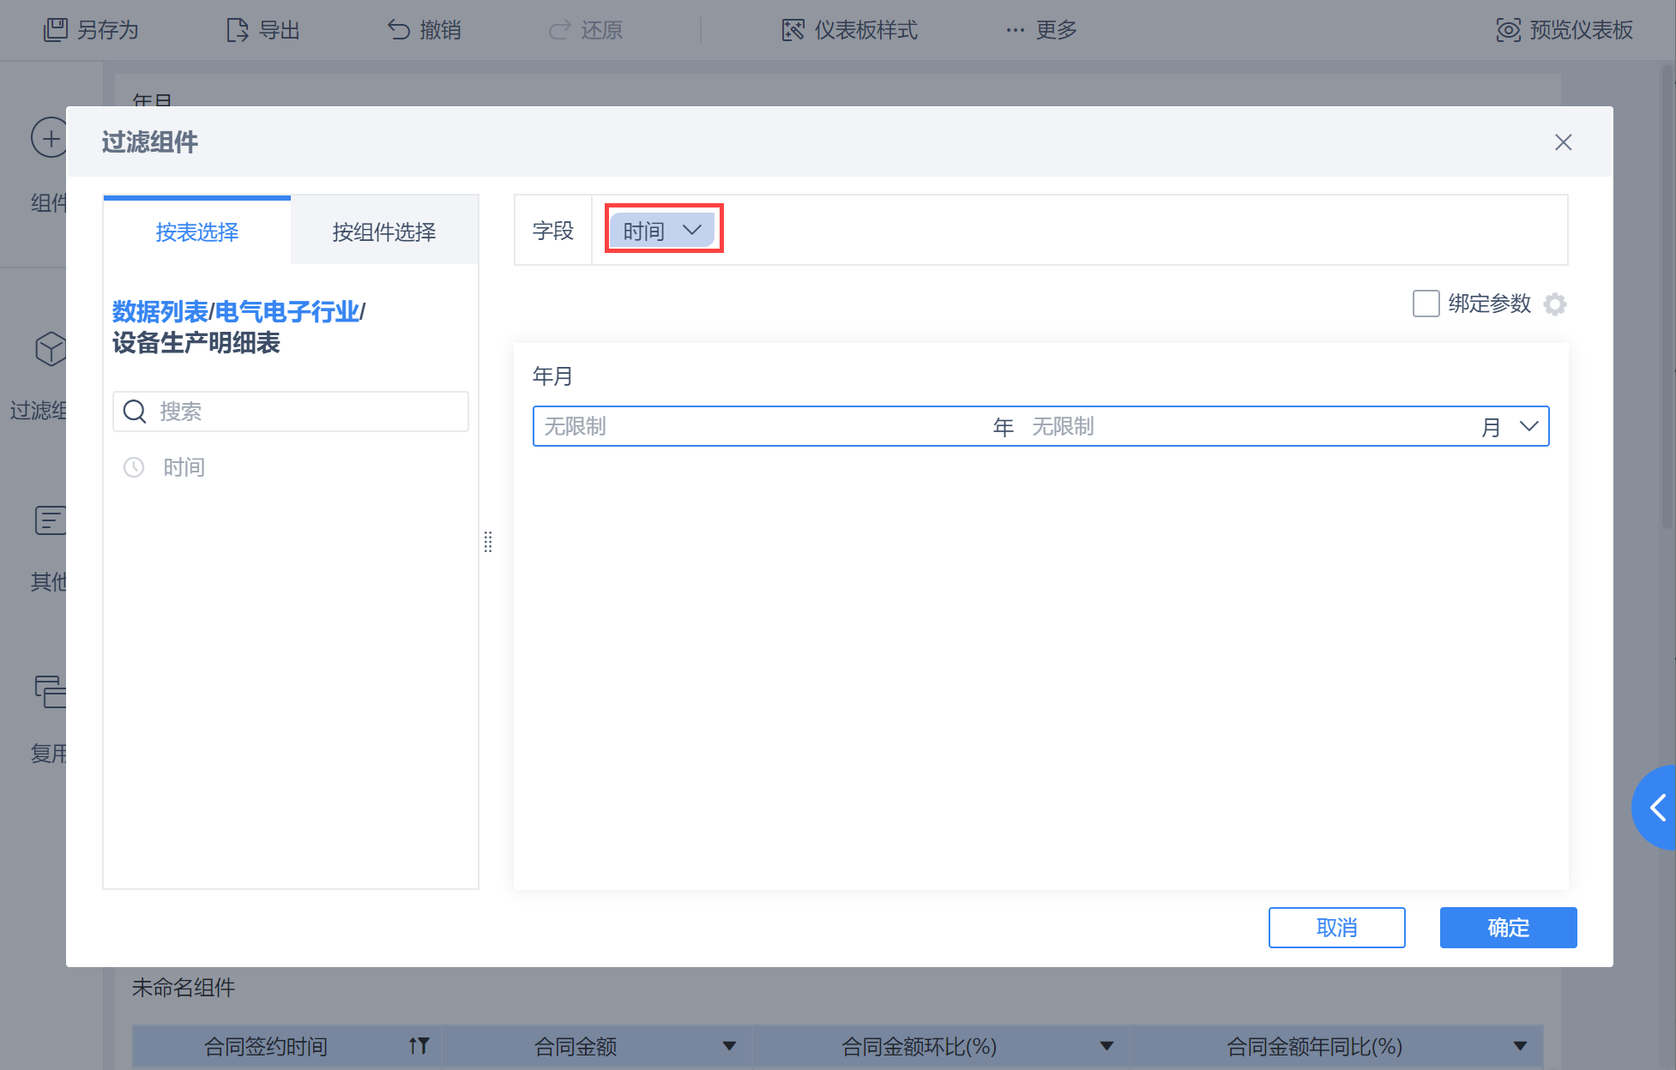Click the Undo arrow icon
The width and height of the screenshot is (1676, 1070).
coord(399,30)
